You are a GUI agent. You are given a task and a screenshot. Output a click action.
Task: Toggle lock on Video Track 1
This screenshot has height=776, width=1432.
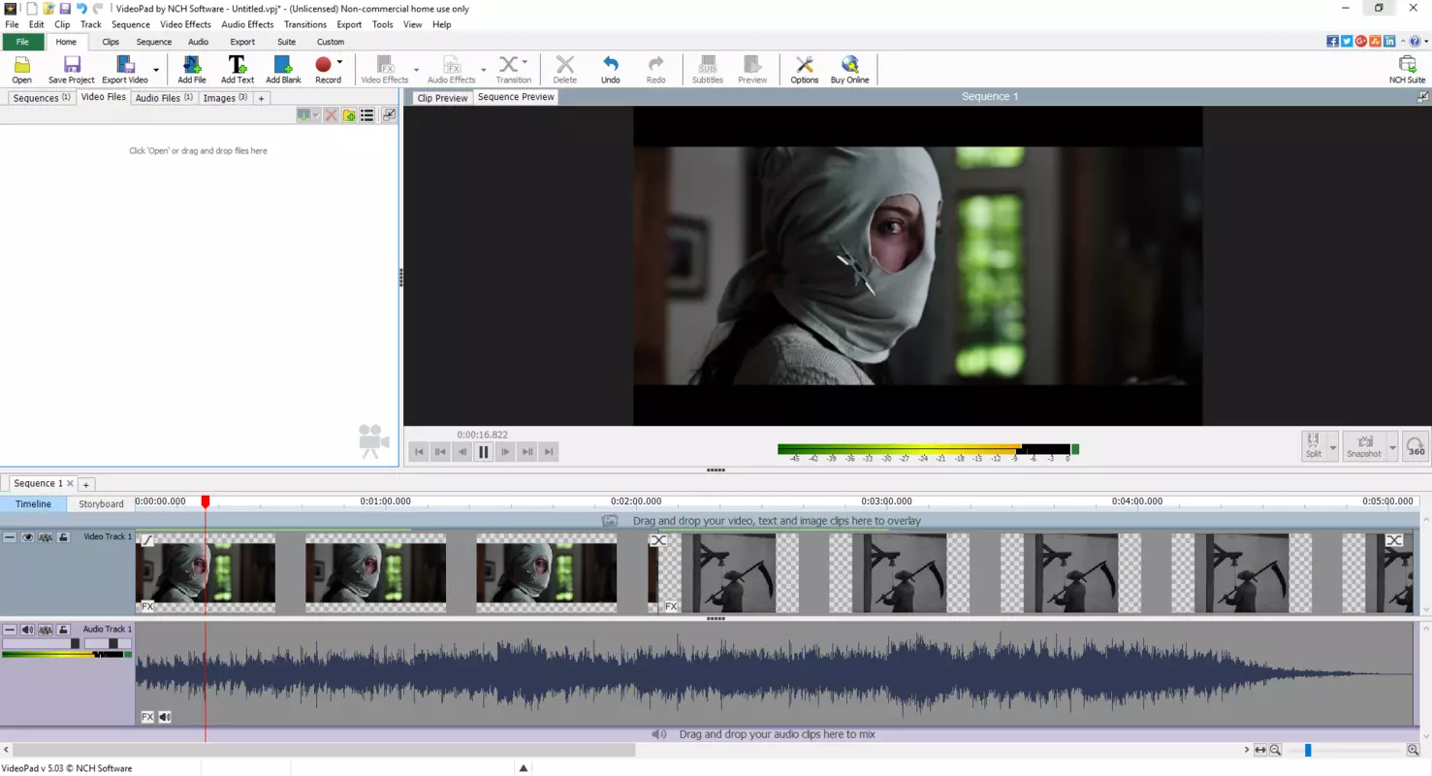63,537
